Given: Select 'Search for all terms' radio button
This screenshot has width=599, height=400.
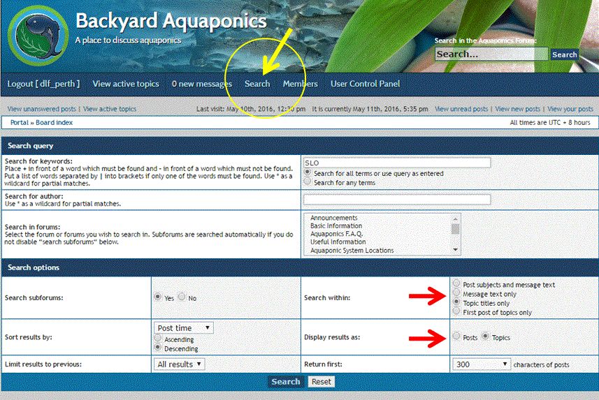Looking at the screenshot, I should click(x=307, y=172).
